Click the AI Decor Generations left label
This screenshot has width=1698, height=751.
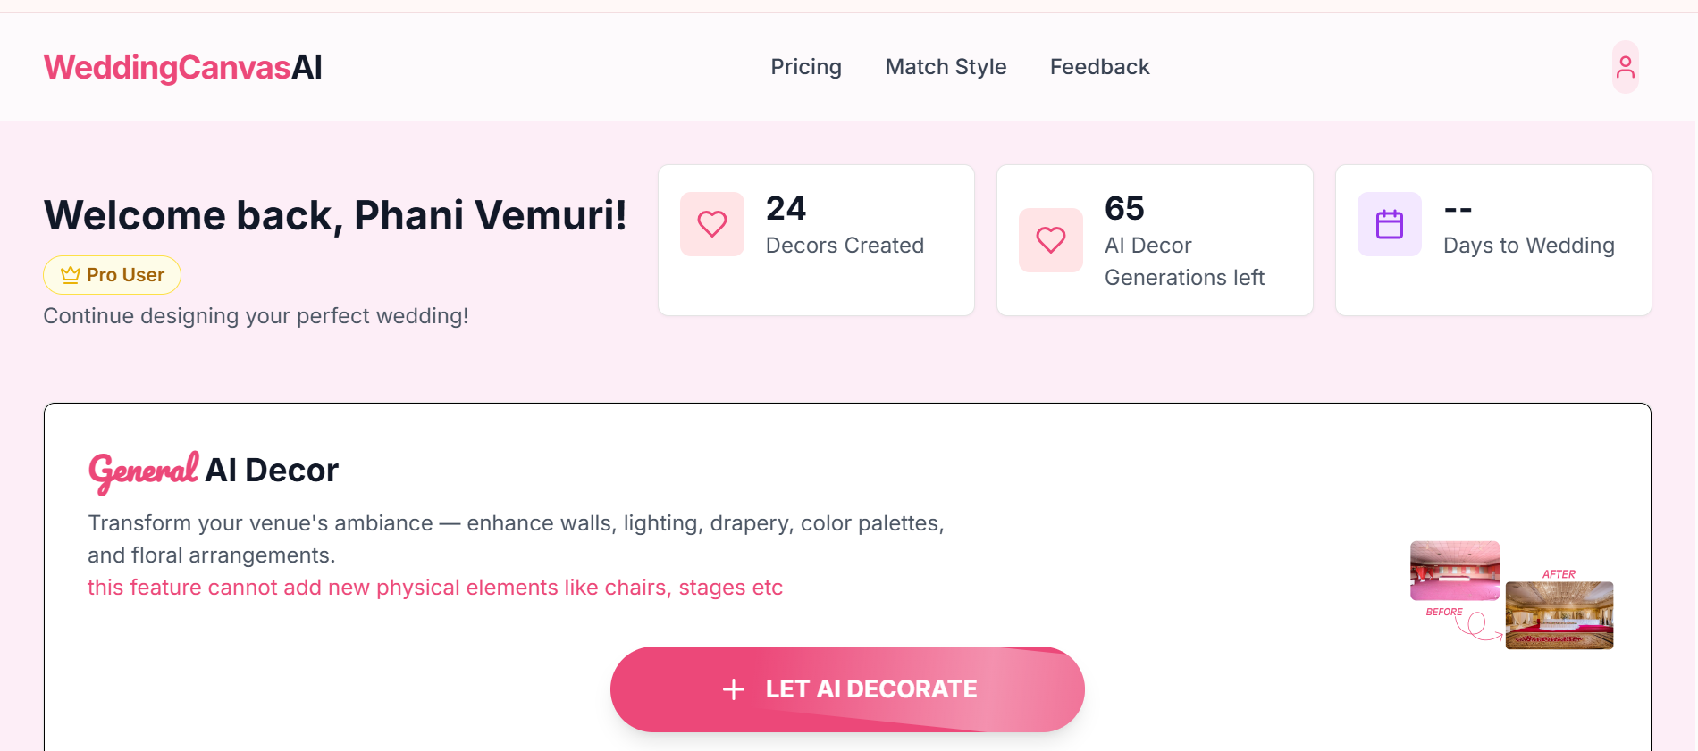(1184, 262)
